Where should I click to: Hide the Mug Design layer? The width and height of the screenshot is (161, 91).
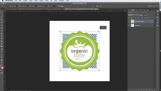tap(129, 25)
